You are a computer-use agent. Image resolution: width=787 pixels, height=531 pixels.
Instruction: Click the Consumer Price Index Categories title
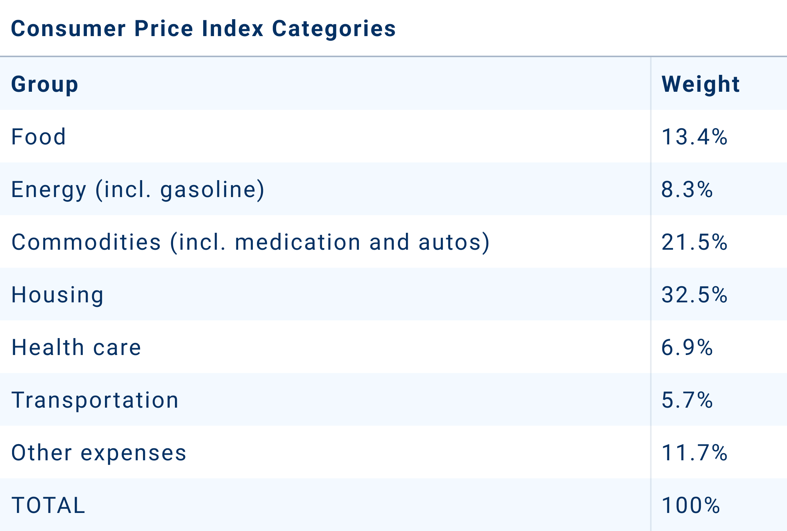(203, 29)
